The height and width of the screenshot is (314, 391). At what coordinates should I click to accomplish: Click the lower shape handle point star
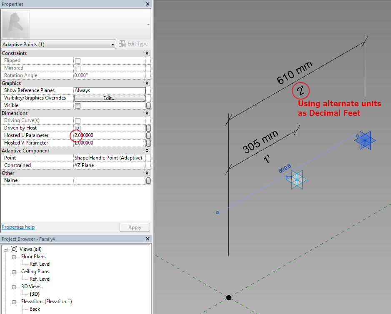point(297,179)
